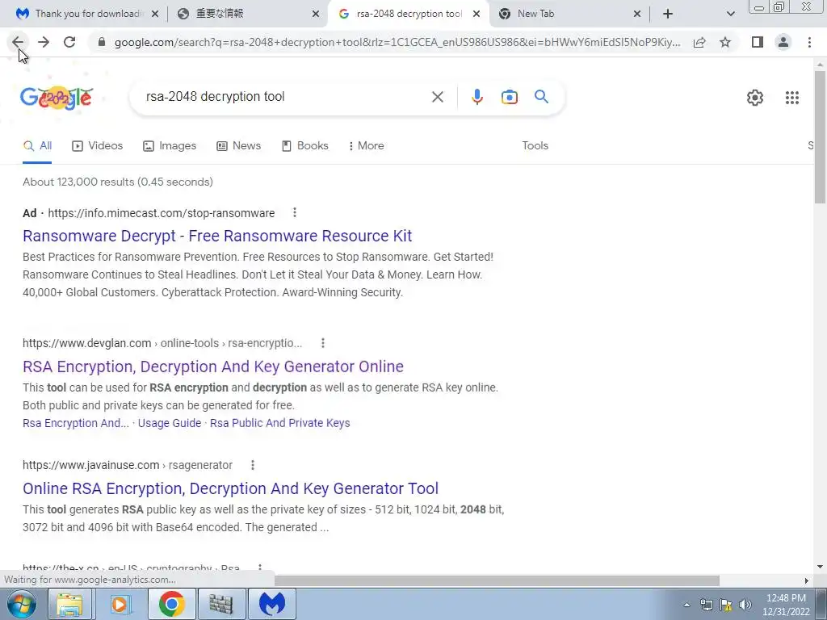Open Malwarebytes from the taskbar
This screenshot has height=620, width=827.
[x=271, y=604]
